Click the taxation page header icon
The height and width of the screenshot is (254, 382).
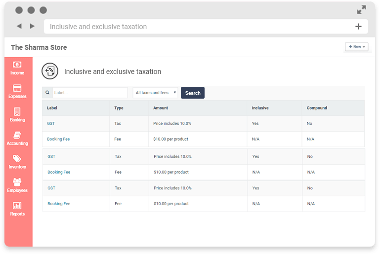pos(49,72)
